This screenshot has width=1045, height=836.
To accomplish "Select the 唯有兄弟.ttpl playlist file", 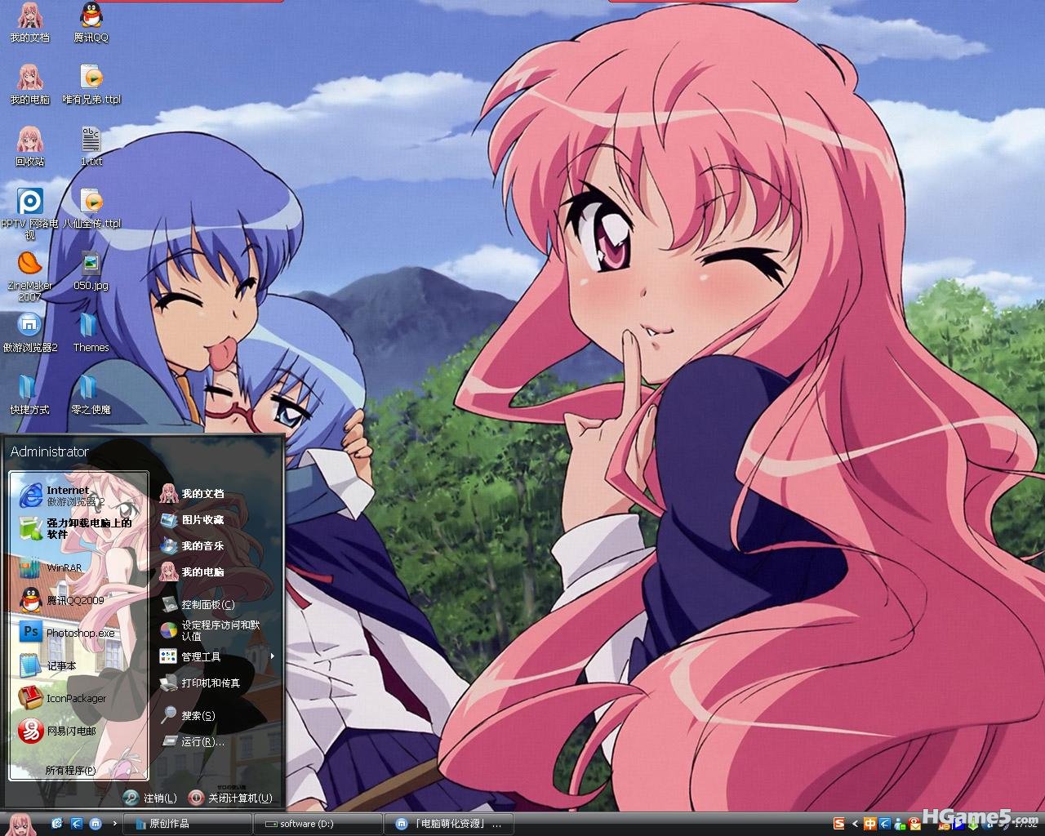I will click(x=91, y=84).
